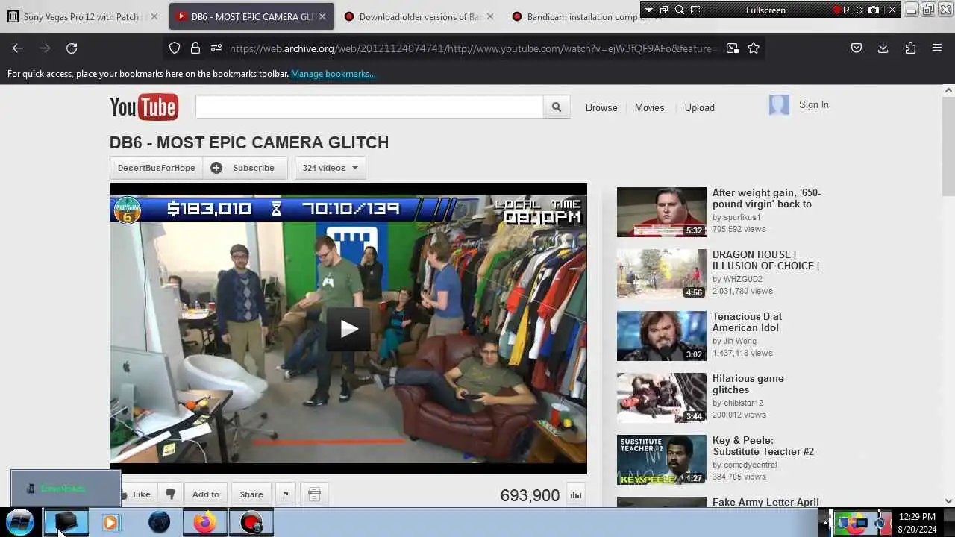Click the taskbar clock showing 12:29 PM

[x=917, y=522]
